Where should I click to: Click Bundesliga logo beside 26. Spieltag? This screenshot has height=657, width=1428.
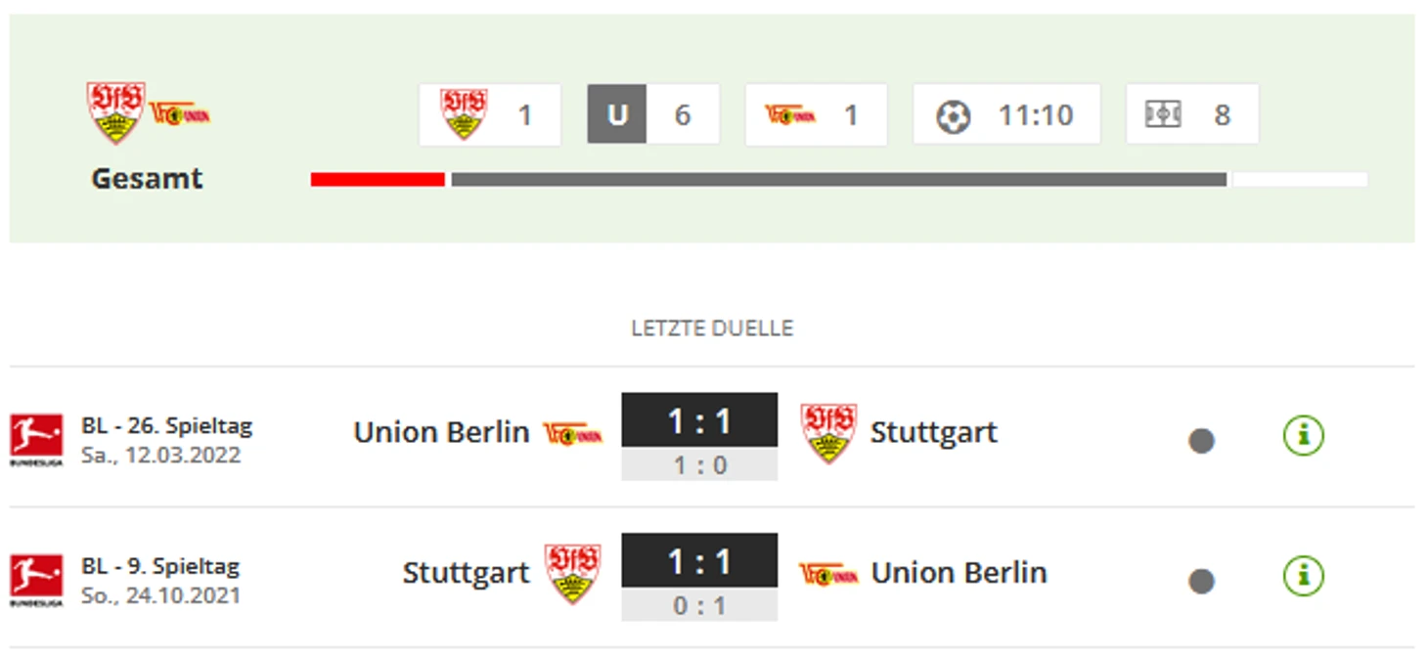tap(36, 440)
